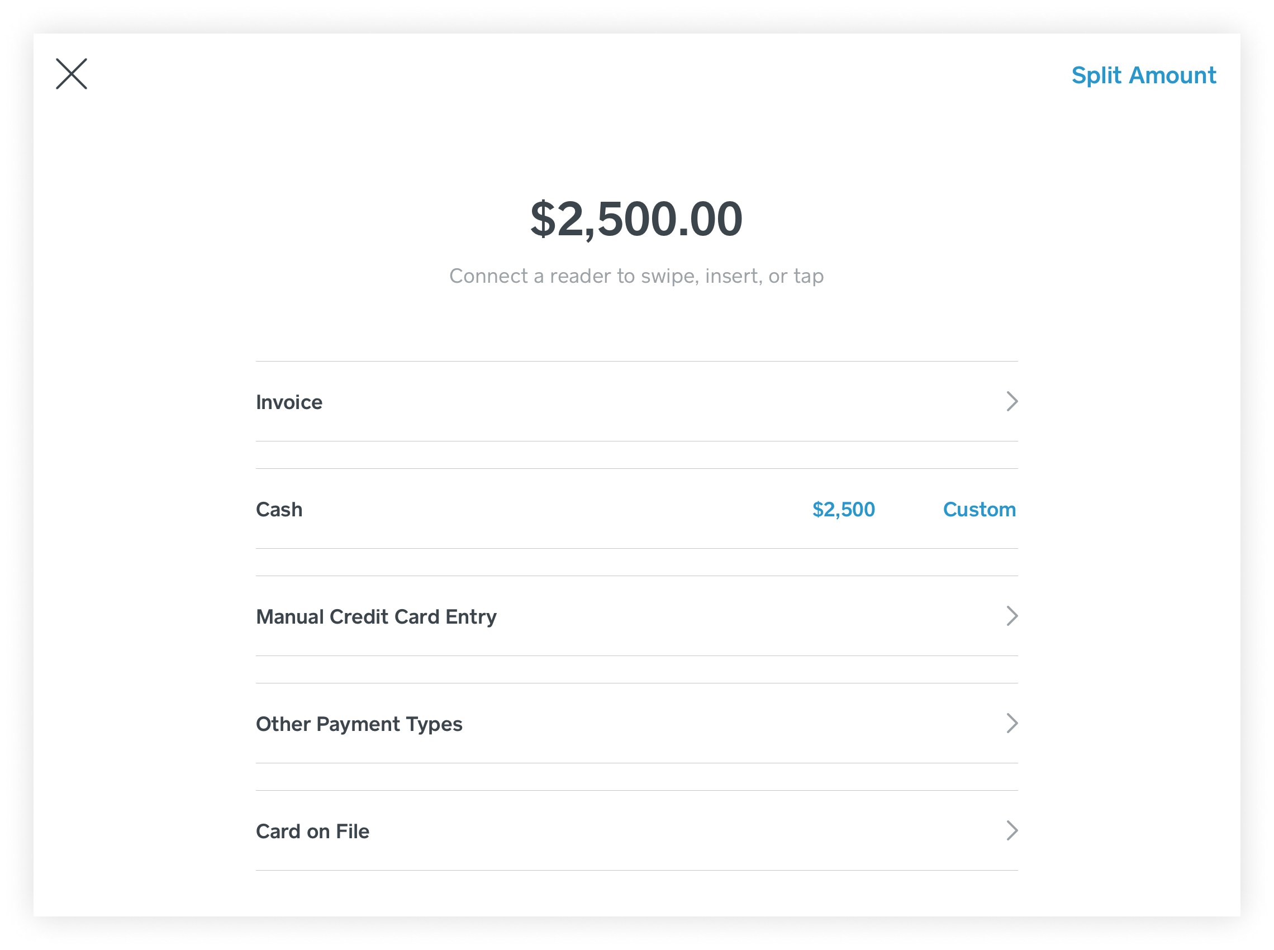Tap the right arrow beside Invoice
1274x950 pixels.
(1012, 401)
